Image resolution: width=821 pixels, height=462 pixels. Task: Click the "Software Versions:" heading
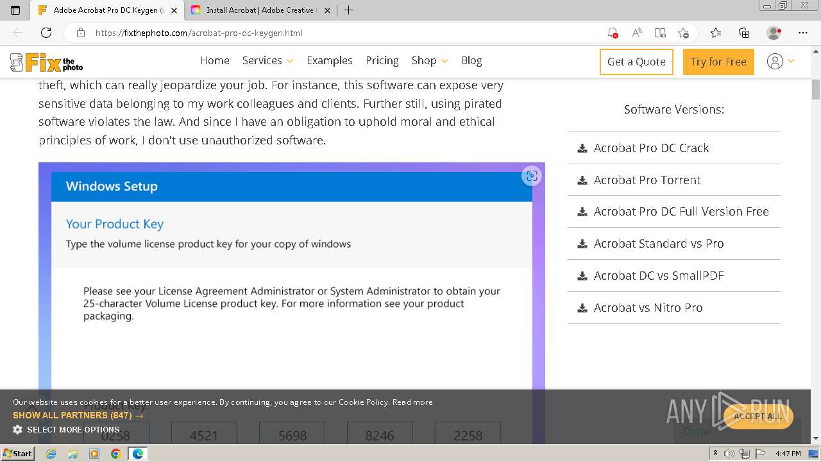point(674,109)
